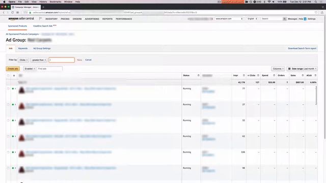Click the info icon in Status column header
The image size is (326, 183).
(198, 75)
